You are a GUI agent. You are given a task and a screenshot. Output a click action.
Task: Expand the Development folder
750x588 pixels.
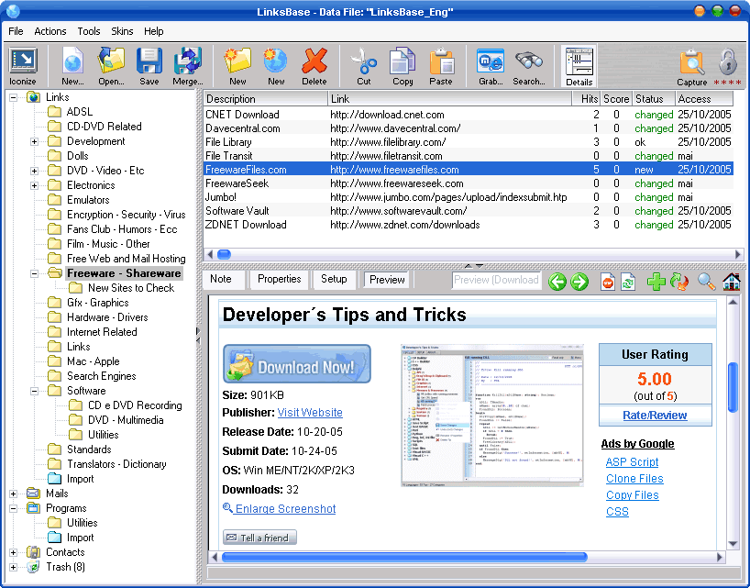pyautogui.click(x=34, y=141)
